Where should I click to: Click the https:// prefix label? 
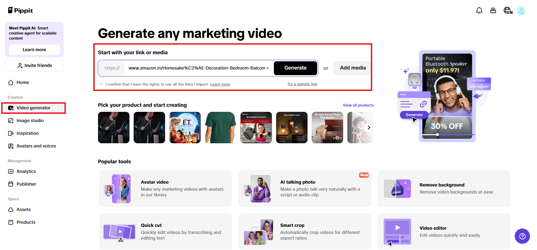pos(112,68)
